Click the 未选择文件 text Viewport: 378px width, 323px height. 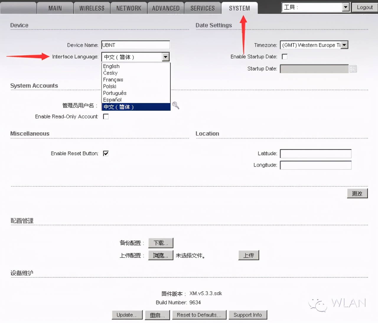point(190,256)
